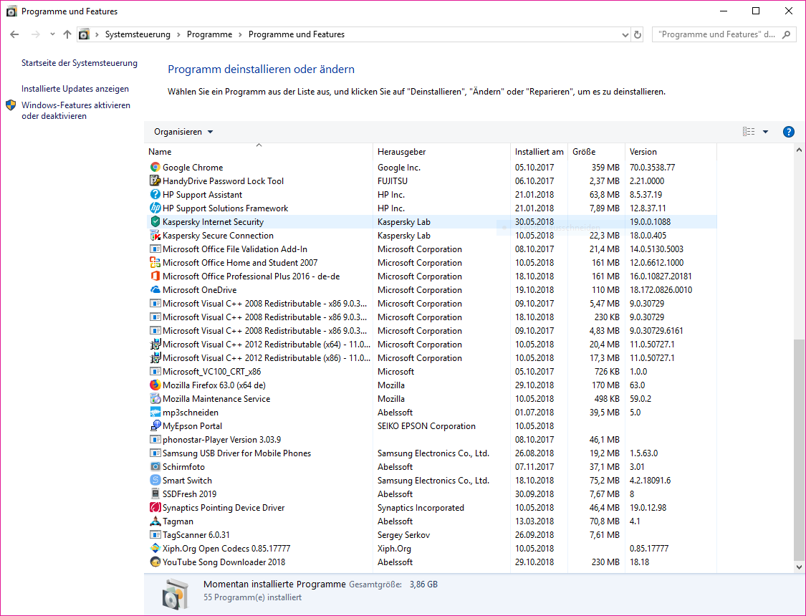Click the HP Support Assistant question-mark icon

click(155, 195)
